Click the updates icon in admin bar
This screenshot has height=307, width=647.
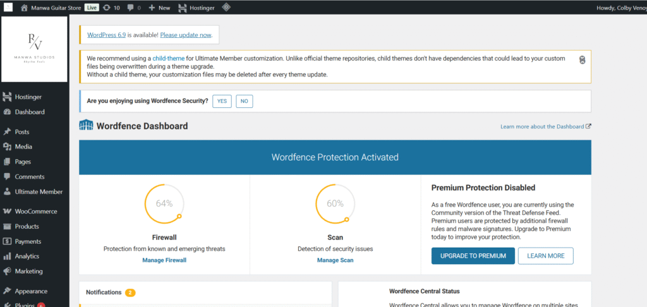click(x=106, y=8)
